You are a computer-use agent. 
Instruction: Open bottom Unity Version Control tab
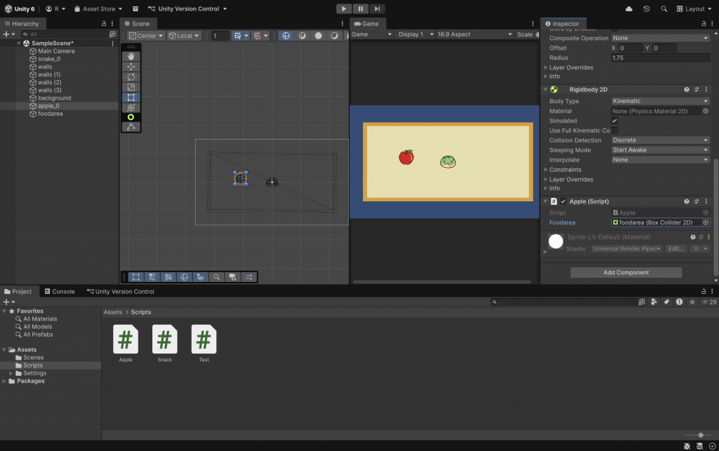tap(121, 292)
